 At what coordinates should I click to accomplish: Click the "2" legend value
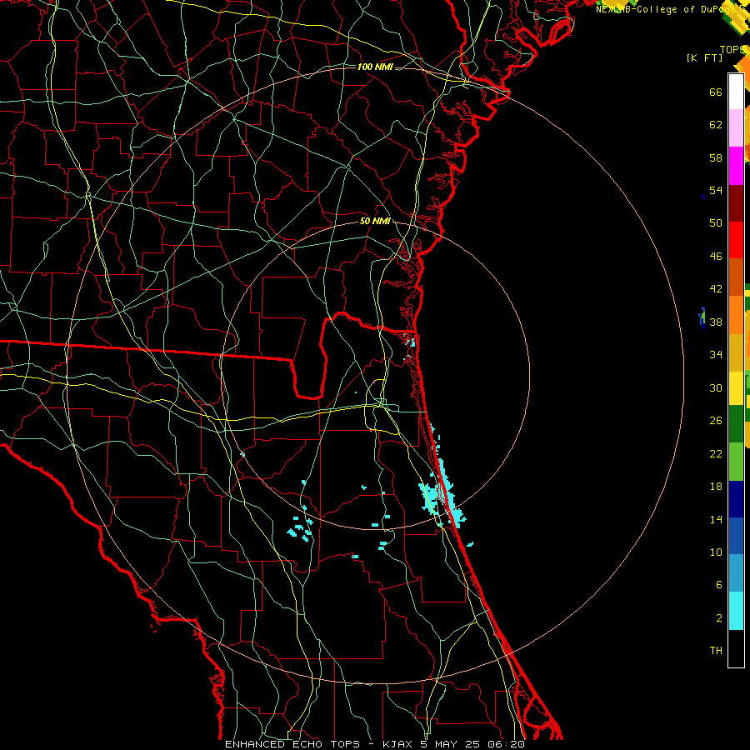coord(719,618)
